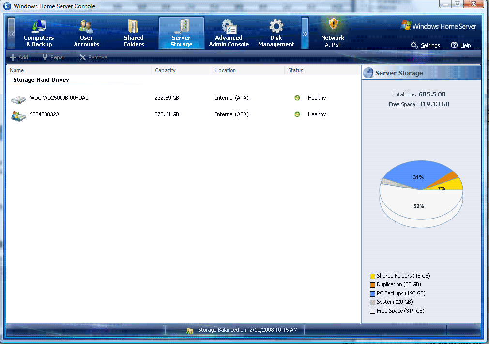Click the white Free Space legend swatch

coord(372,311)
